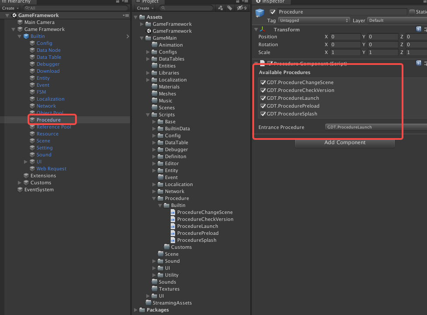
Task: Open the Tag dropdown showing Untagged
Action: (x=314, y=20)
